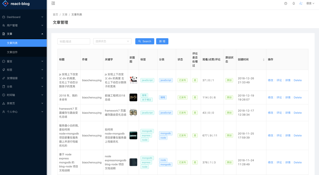Click the Dashboard gauge icon in sidebar
The width and height of the screenshot is (319, 175).
tap(4, 17)
